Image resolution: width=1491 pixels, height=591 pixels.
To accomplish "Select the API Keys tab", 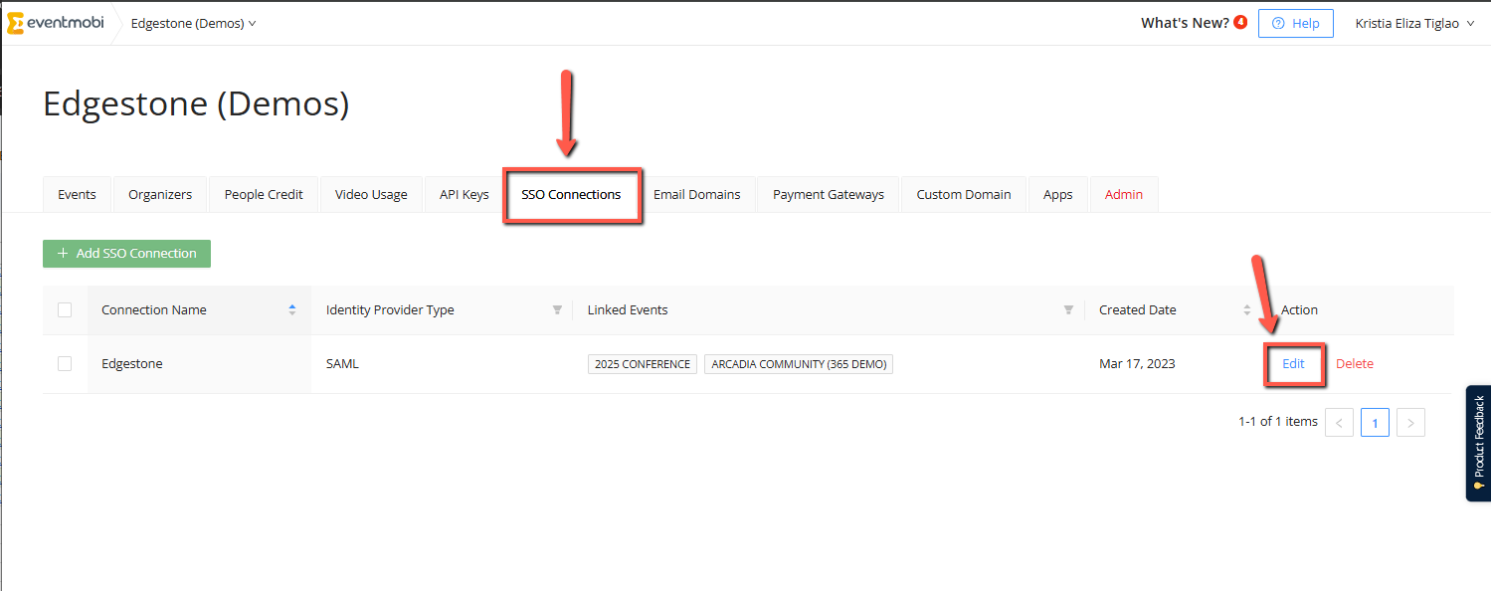I will [x=464, y=195].
